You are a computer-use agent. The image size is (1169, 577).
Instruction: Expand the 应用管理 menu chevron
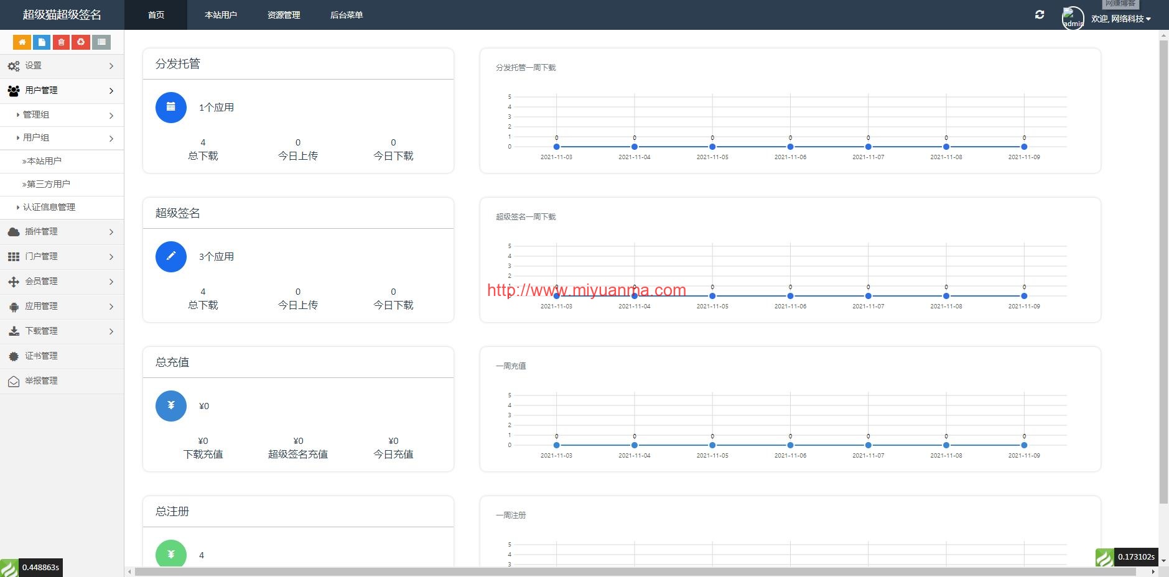(x=111, y=307)
